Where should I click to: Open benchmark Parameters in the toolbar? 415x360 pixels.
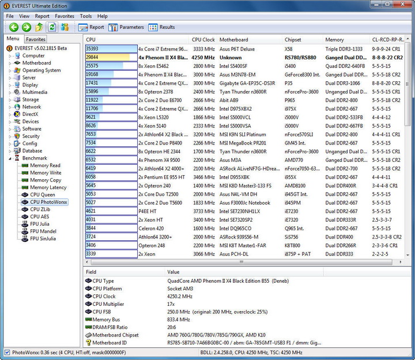[126, 27]
